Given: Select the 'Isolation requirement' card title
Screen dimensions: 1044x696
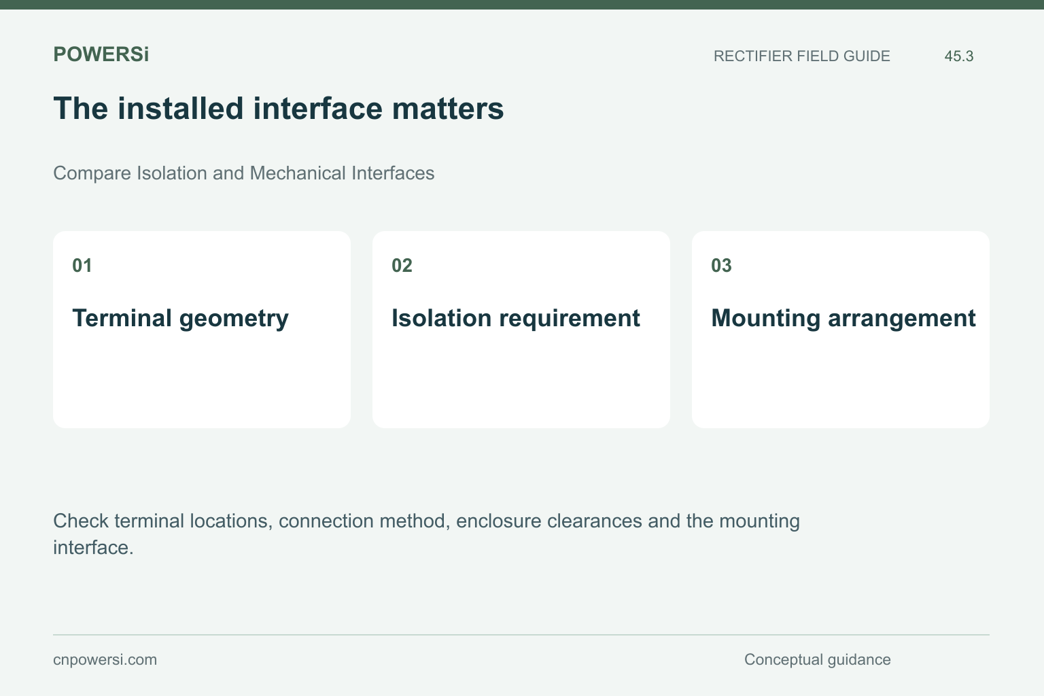Looking at the screenshot, I should 515,318.
